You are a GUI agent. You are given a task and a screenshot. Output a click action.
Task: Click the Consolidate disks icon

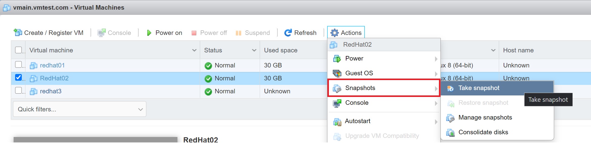(450, 132)
